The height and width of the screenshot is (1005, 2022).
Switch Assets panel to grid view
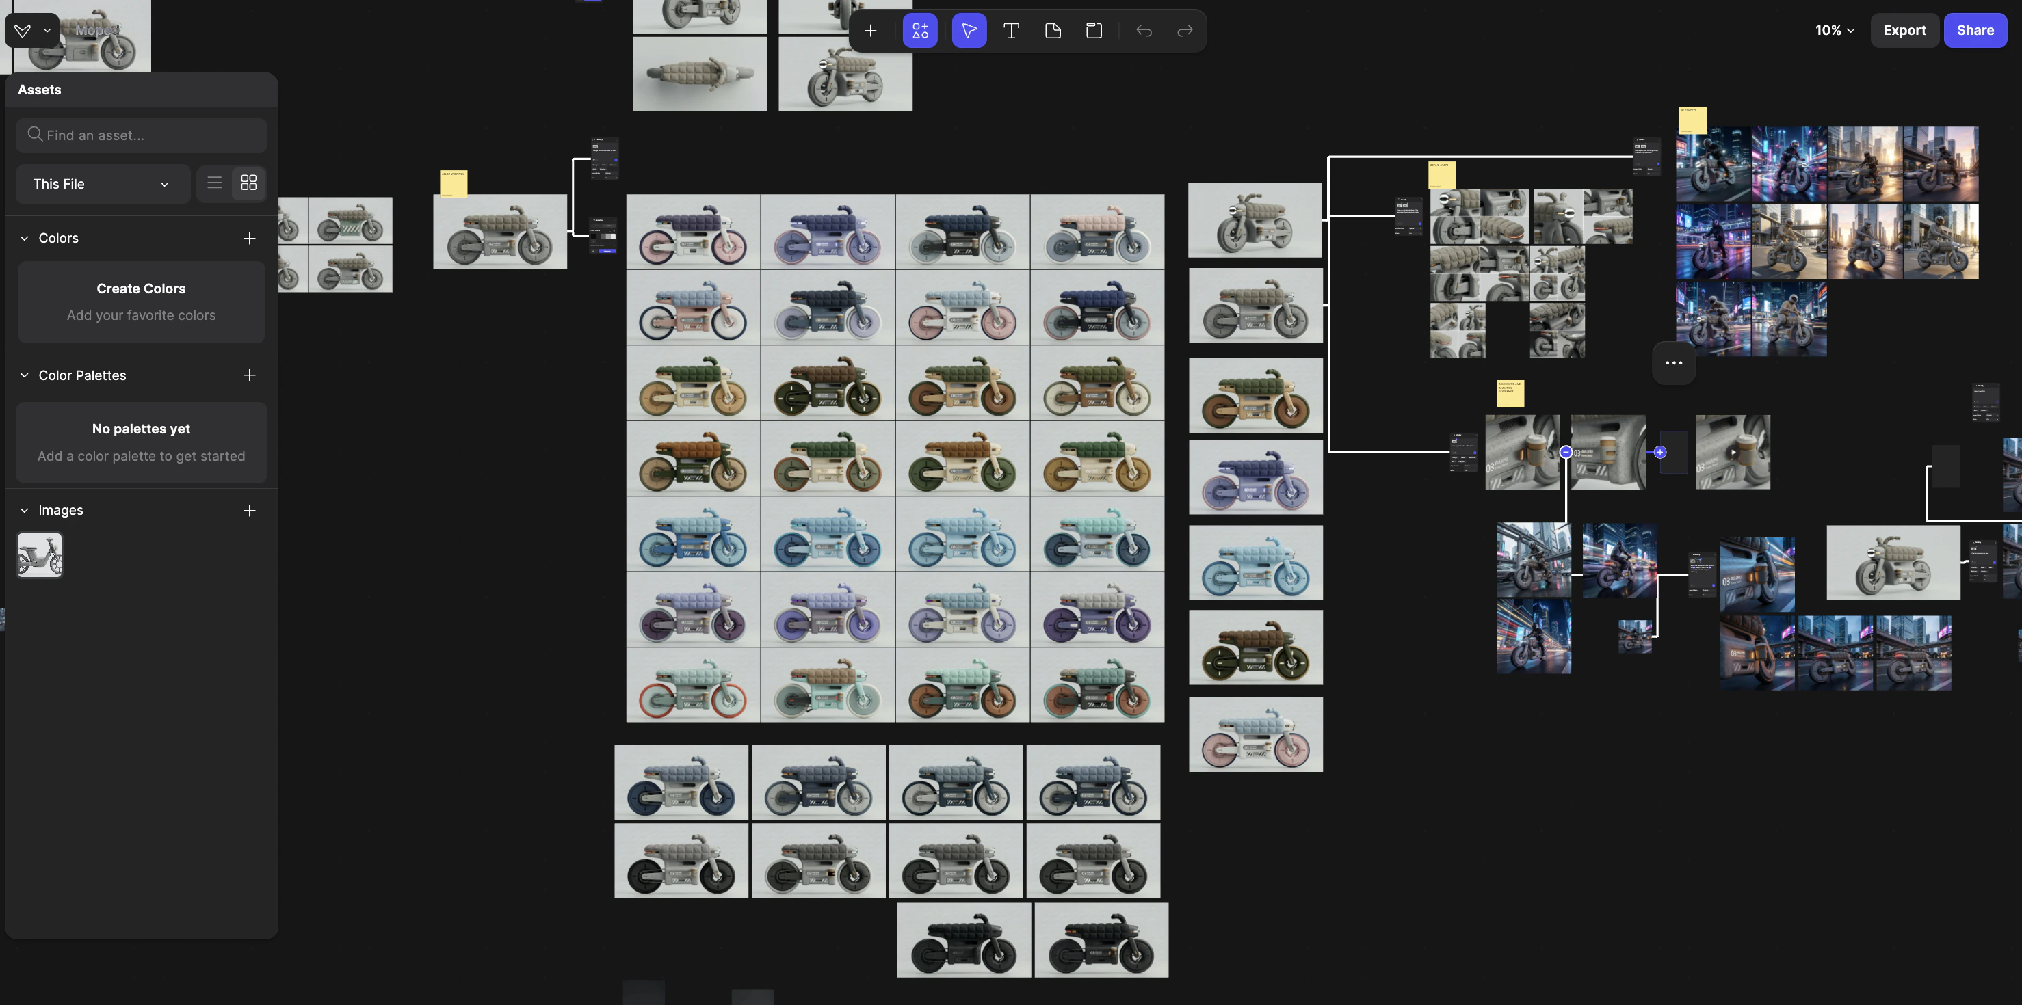[249, 183]
